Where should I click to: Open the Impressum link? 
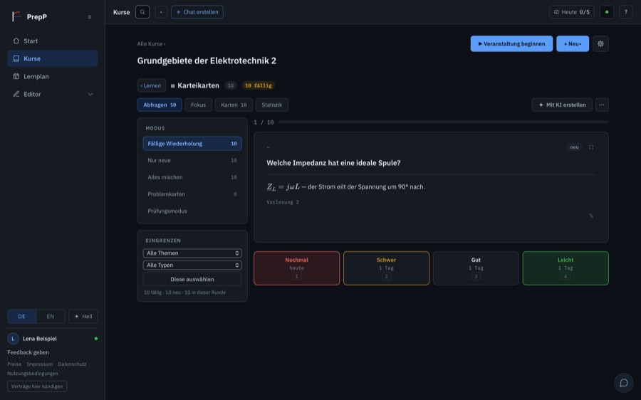pos(40,364)
